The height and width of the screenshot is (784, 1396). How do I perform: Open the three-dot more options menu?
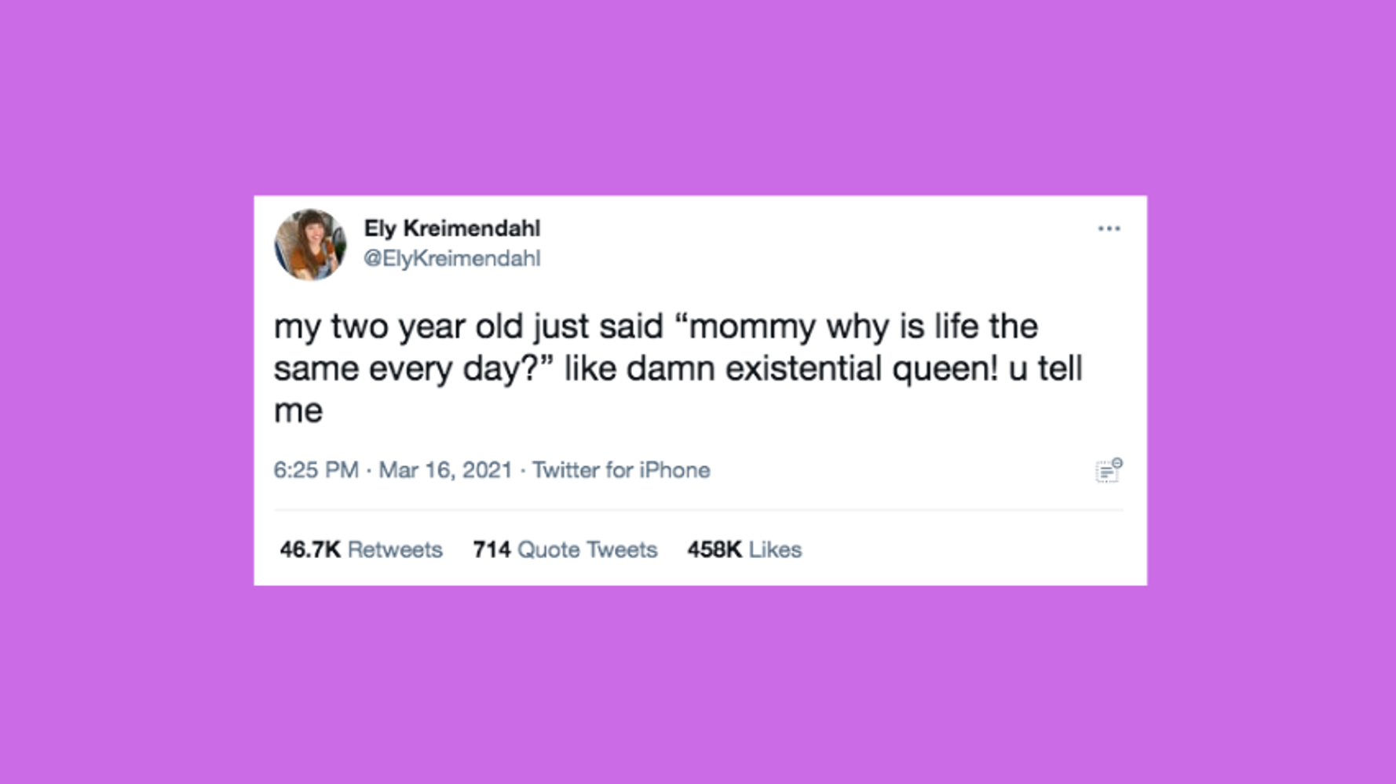point(1109,228)
